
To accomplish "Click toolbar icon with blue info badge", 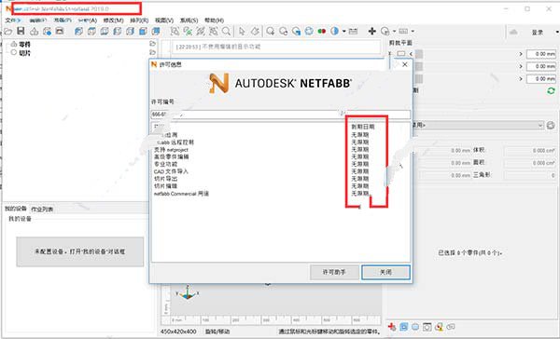I will (47, 32).
